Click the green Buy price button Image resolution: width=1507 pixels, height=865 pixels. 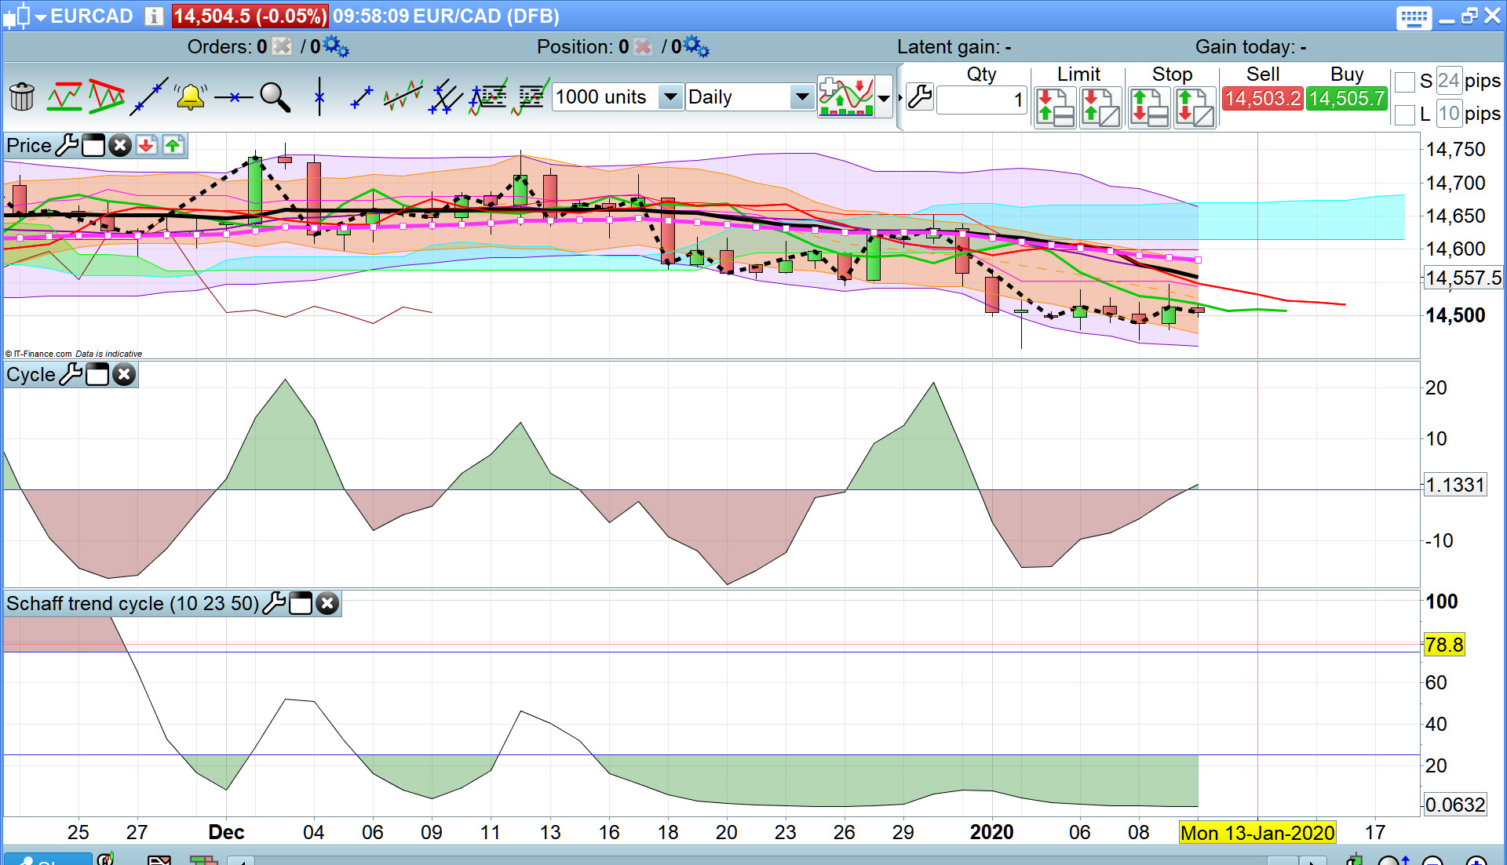(1346, 99)
